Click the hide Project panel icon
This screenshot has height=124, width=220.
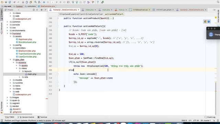(46, 10)
